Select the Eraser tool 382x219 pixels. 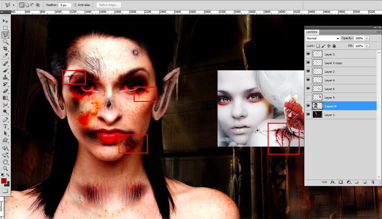pos(5,91)
